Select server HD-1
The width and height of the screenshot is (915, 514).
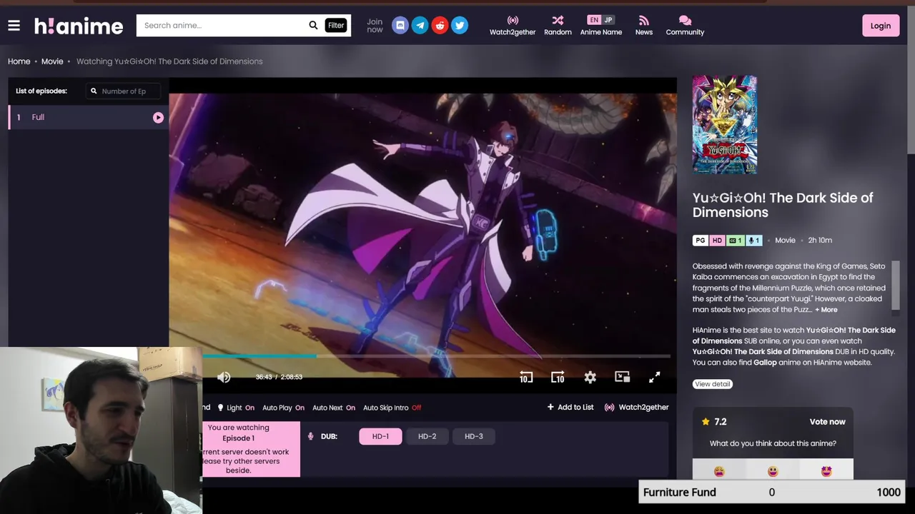point(380,436)
